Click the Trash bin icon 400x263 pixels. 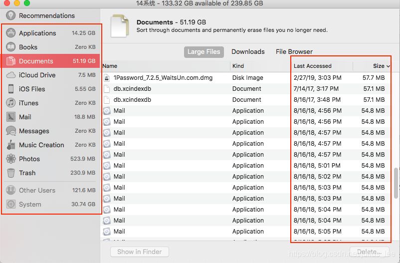click(x=10, y=173)
